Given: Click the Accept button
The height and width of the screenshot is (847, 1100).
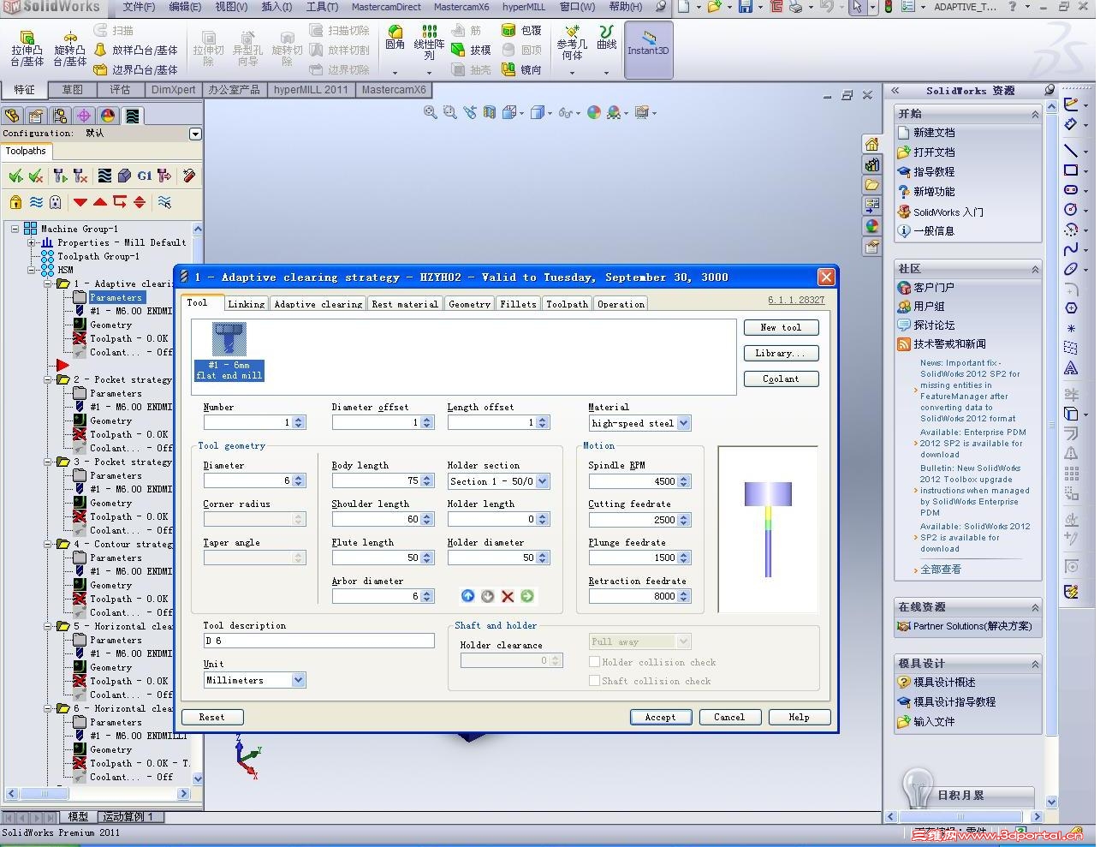Looking at the screenshot, I should click(x=660, y=717).
